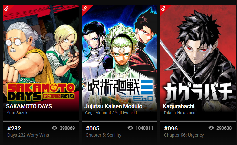Click the Jujutsu Kaisen Modulo kanji logo
Image resolution: width=237 pixels, height=145 pixels.
click(x=121, y=90)
